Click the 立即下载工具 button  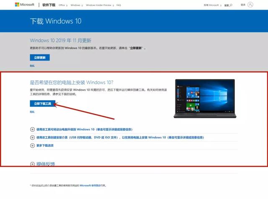[x=43, y=104]
